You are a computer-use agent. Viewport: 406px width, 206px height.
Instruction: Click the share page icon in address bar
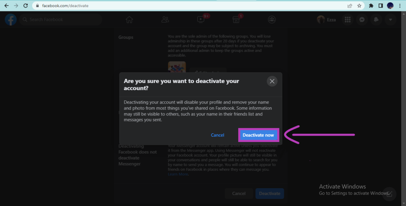350,6
